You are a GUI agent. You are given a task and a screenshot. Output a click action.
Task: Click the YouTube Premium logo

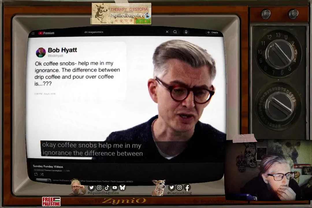[46, 33]
